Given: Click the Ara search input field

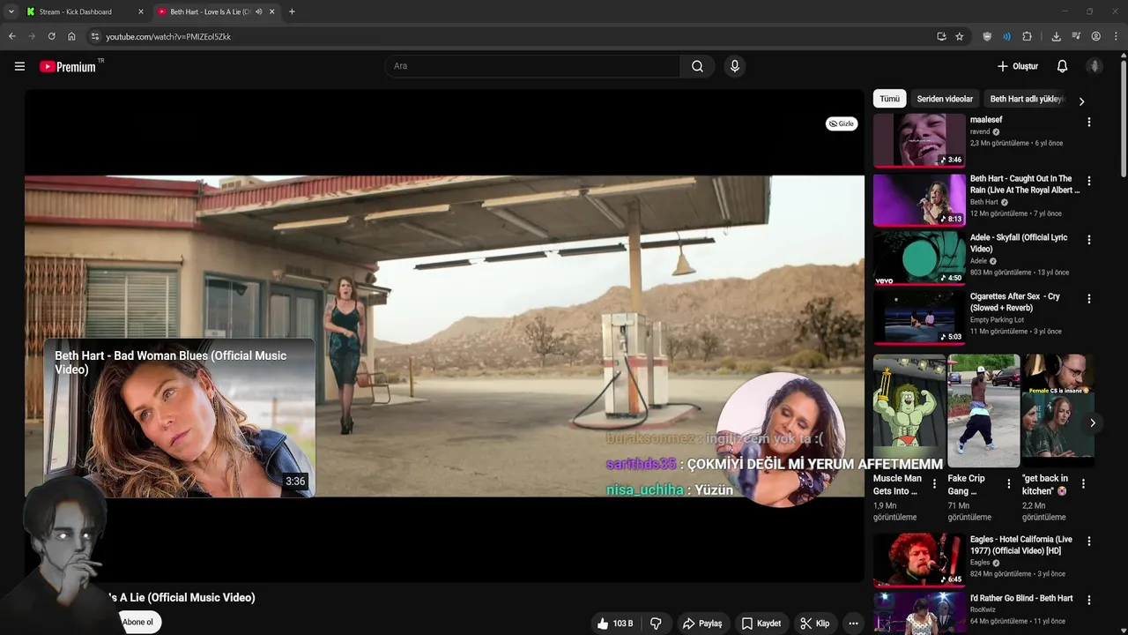Looking at the screenshot, I should click(532, 66).
